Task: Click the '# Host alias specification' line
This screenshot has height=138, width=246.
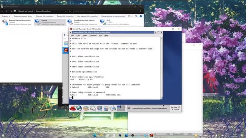Action: pyautogui.click(x=85, y=56)
